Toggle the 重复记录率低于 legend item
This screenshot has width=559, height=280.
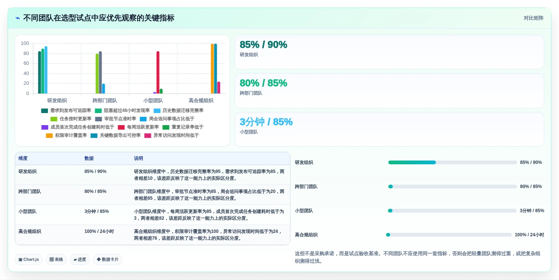pos(183,127)
